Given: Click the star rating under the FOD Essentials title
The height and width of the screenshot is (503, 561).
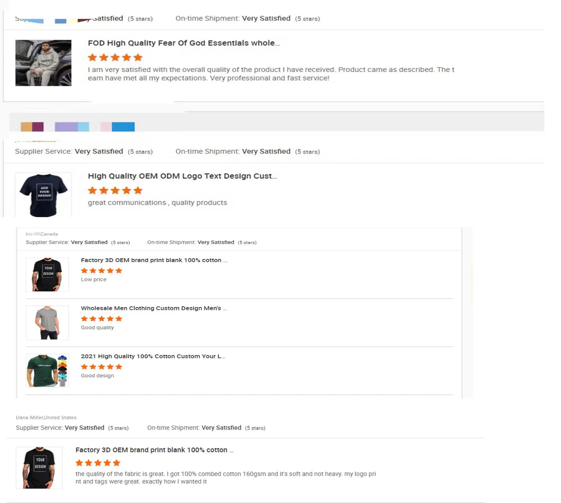Looking at the screenshot, I should [x=115, y=58].
